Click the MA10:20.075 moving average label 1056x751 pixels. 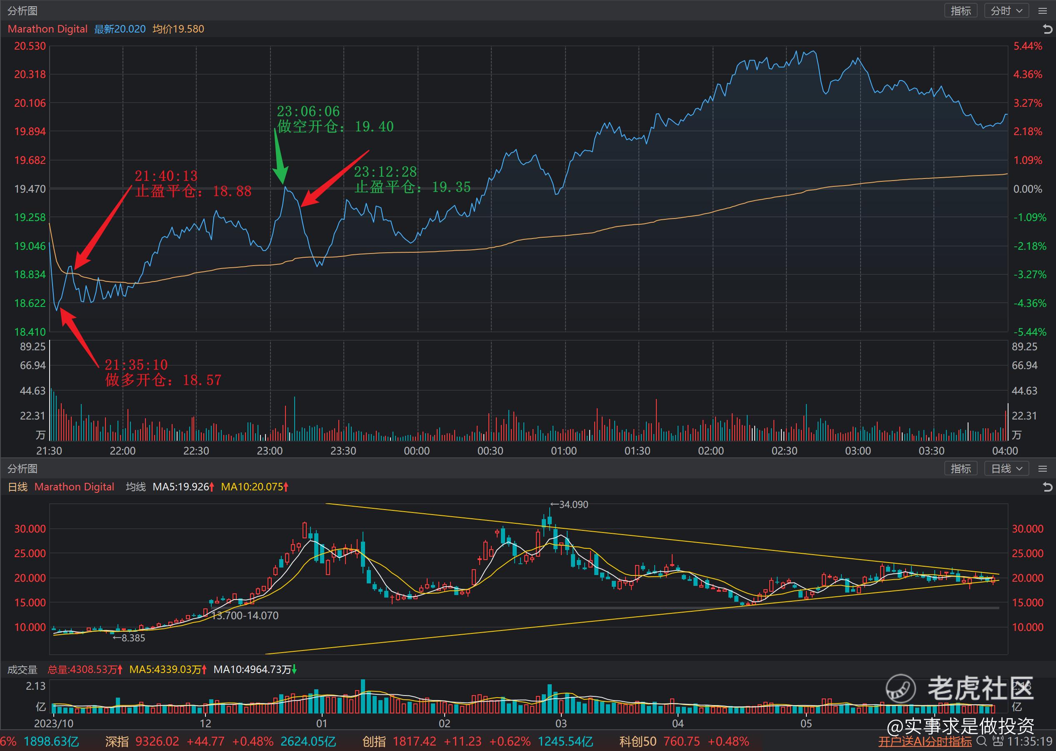(255, 487)
